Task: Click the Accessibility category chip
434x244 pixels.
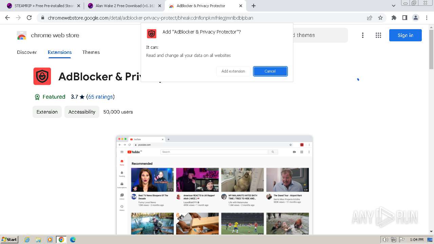Action: (x=82, y=112)
